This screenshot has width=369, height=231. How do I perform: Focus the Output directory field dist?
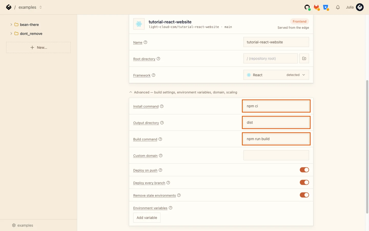276,122
